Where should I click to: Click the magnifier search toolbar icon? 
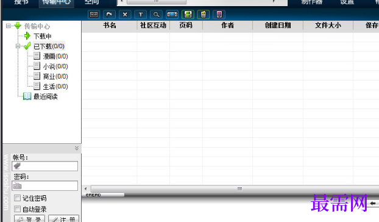click(157, 15)
